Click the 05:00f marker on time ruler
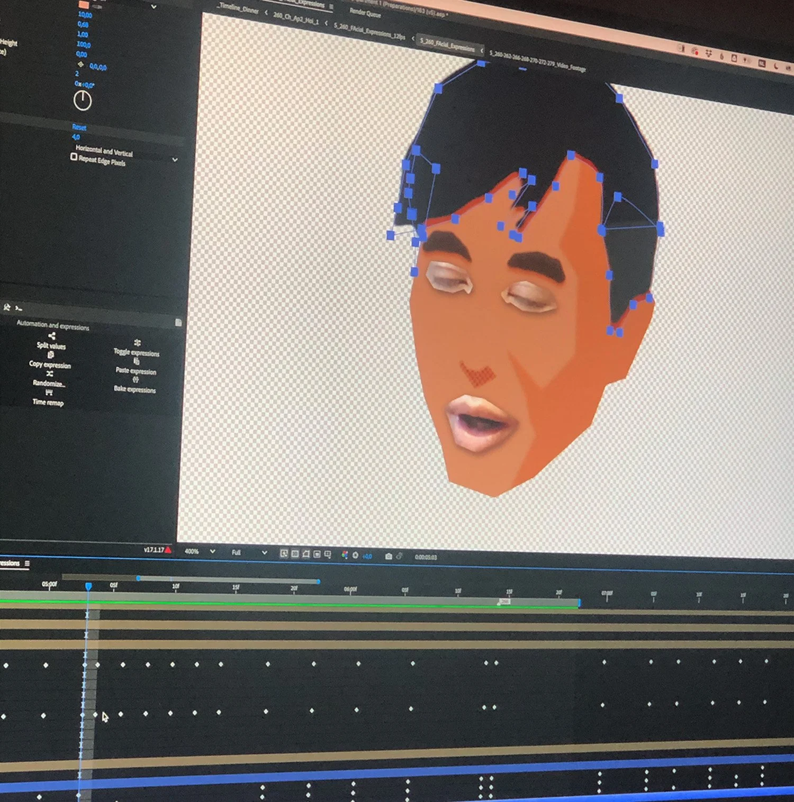794x802 pixels. [49, 584]
